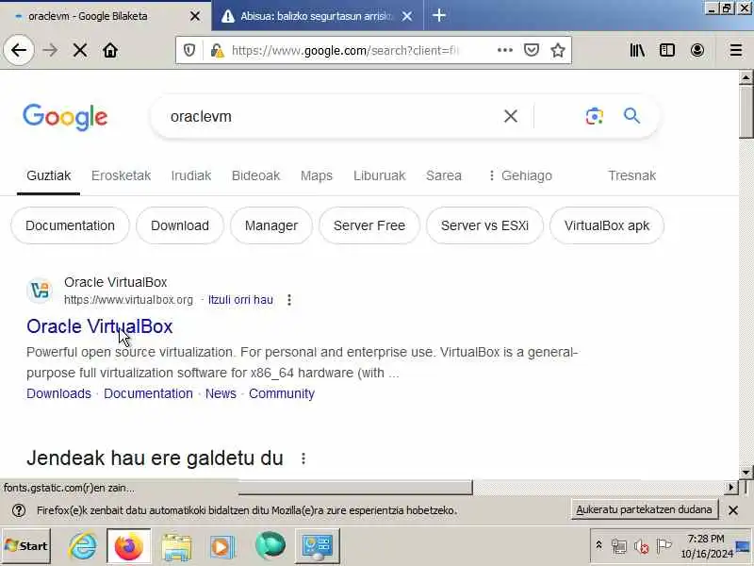Open the Maps results tab

tap(317, 175)
